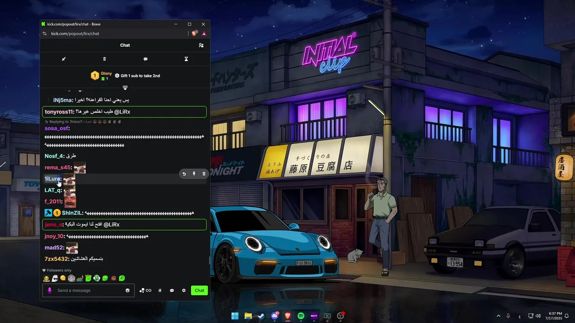Open Brave Rewards triangle icon

pos(204,33)
